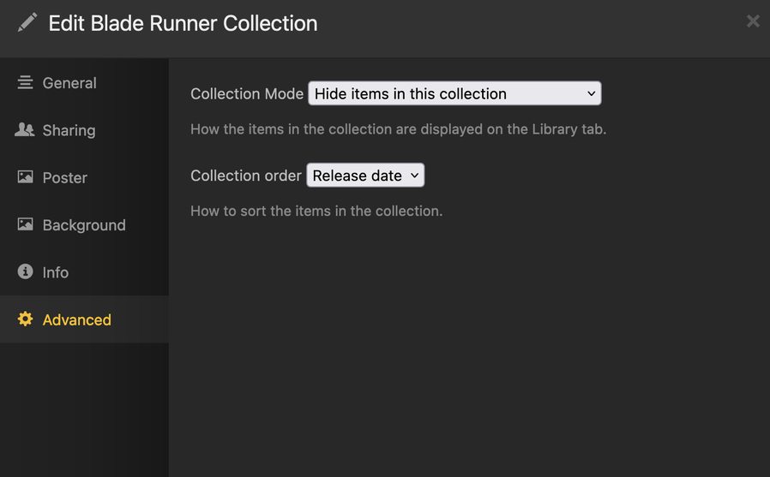Screen dimensions: 770x477
Task: Close the Edit Blade Runner Collection dialog
Action: tap(752, 21)
